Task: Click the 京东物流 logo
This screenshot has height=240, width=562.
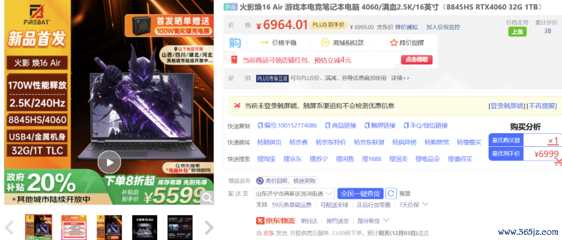Action: pos(275,221)
